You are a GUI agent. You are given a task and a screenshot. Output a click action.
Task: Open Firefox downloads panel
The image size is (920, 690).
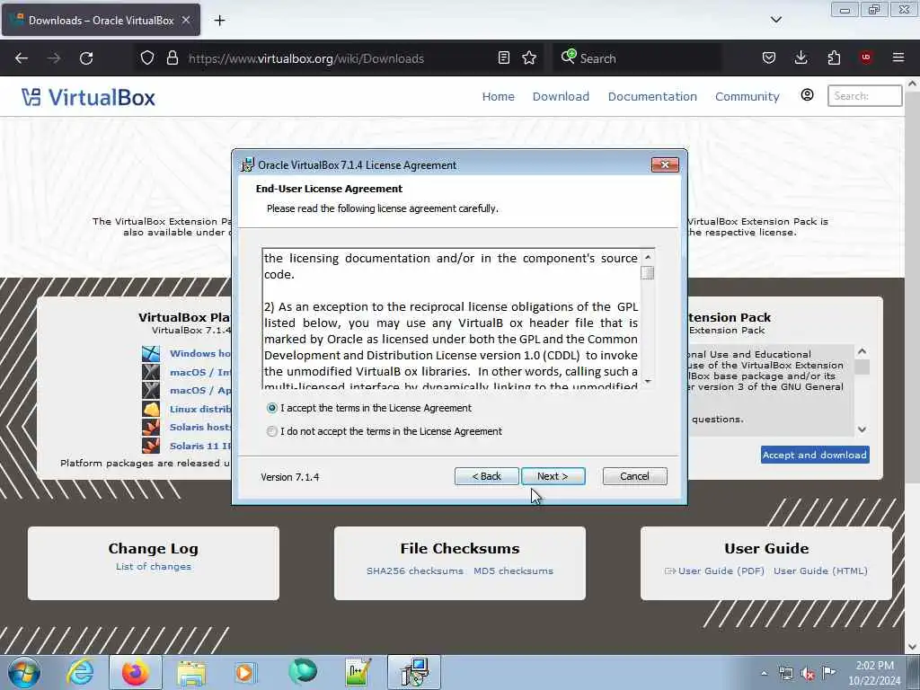coord(801,58)
